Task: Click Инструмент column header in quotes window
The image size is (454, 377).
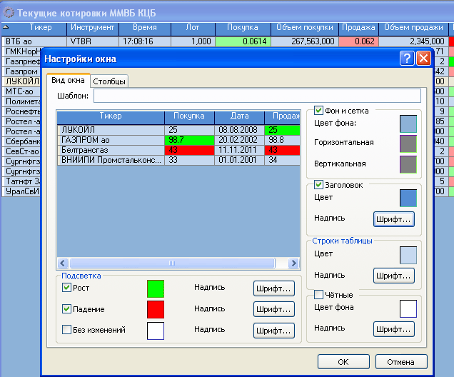Action: click(x=92, y=28)
